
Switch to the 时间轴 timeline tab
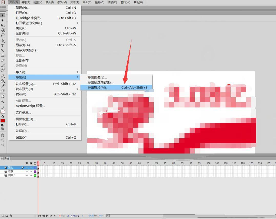pos(5,159)
